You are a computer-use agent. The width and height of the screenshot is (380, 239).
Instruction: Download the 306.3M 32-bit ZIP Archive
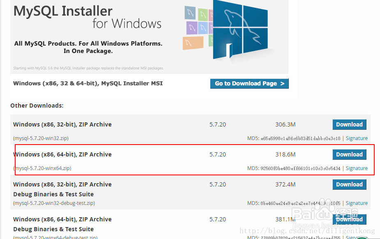click(349, 124)
